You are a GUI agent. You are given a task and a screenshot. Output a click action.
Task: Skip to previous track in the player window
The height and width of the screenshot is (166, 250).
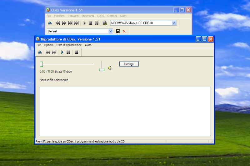click(x=48, y=52)
